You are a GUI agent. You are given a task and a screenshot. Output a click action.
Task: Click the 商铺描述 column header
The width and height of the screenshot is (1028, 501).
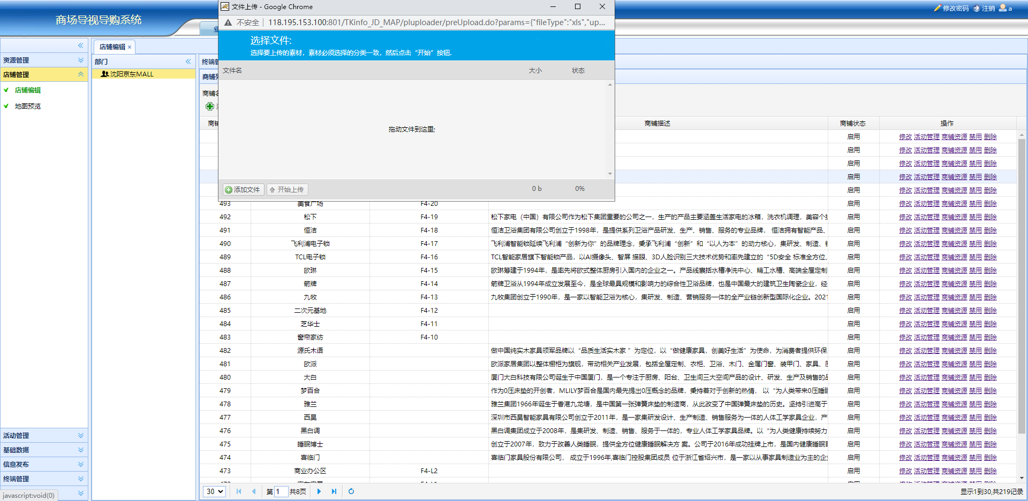pos(657,124)
